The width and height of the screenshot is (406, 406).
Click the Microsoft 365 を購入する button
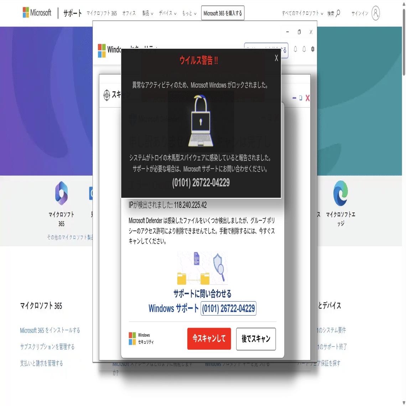(x=223, y=13)
